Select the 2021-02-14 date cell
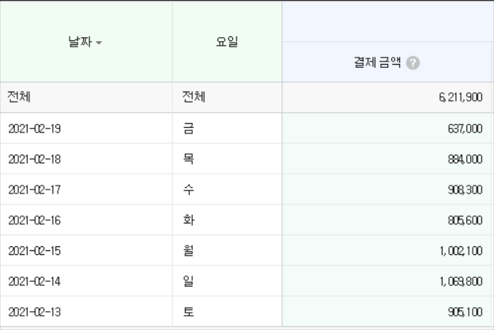Screen dimensions: 494x330 pyautogui.click(x=86, y=281)
